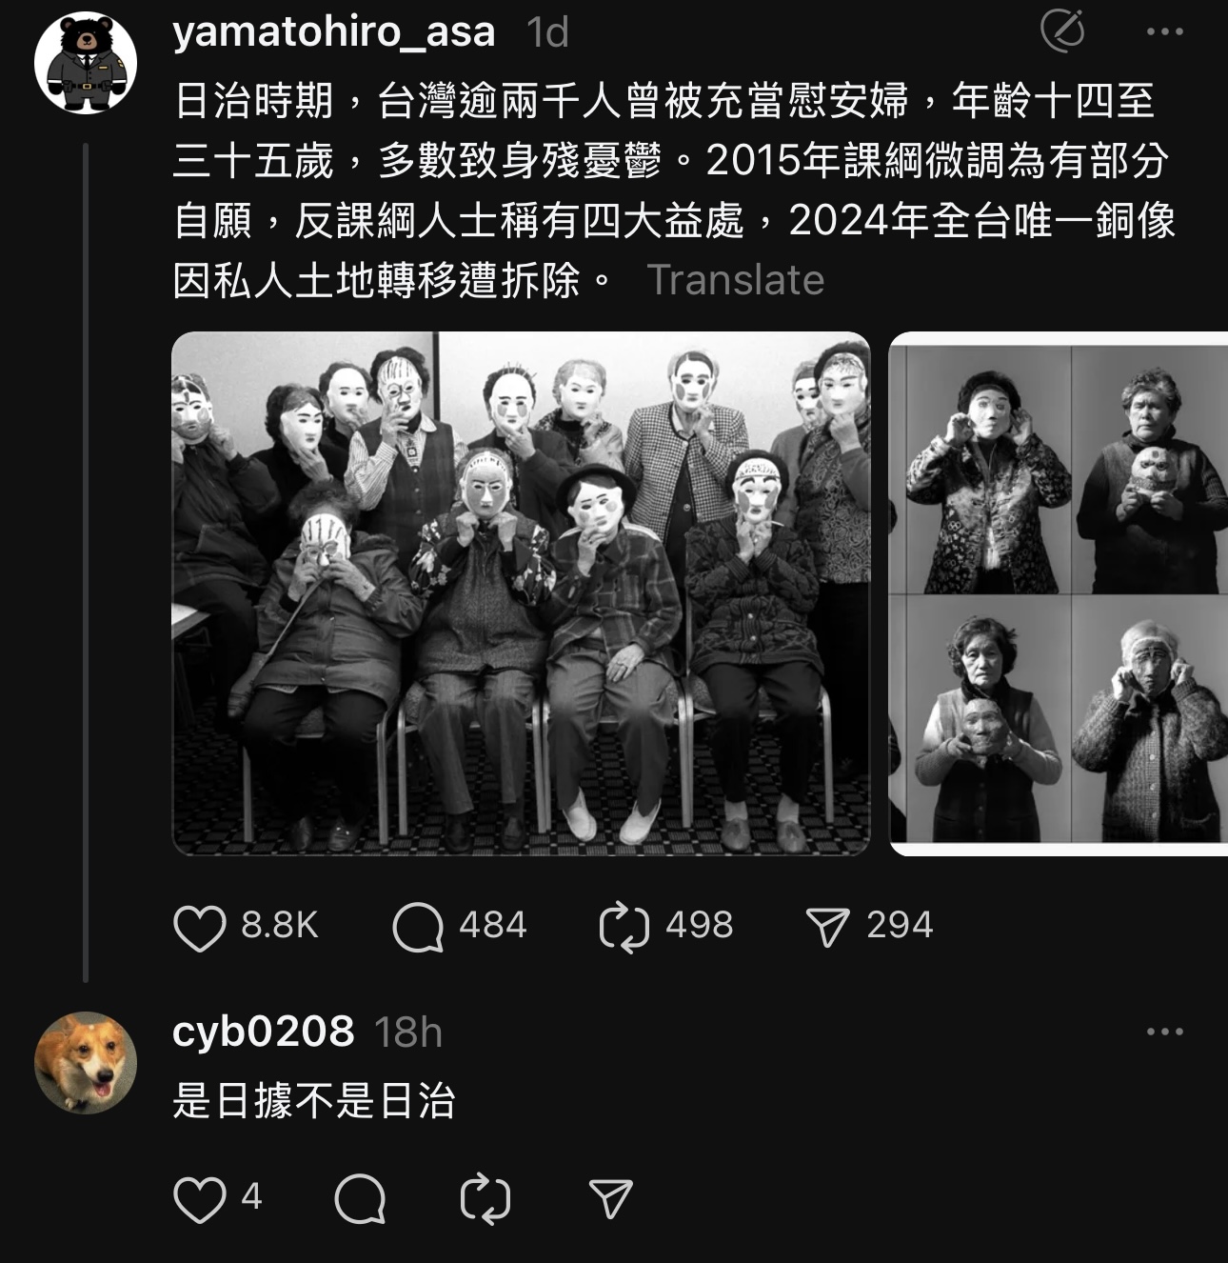The image size is (1228, 1263).
Task: Share cyb0208's reply with send icon
Action: (x=611, y=1199)
